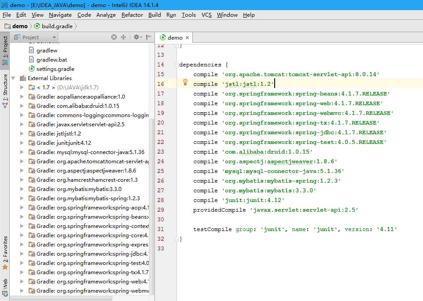Click the spring-test:4.0.5.RELEASE string
This screenshot has height=301, width=423.
coord(304,142)
